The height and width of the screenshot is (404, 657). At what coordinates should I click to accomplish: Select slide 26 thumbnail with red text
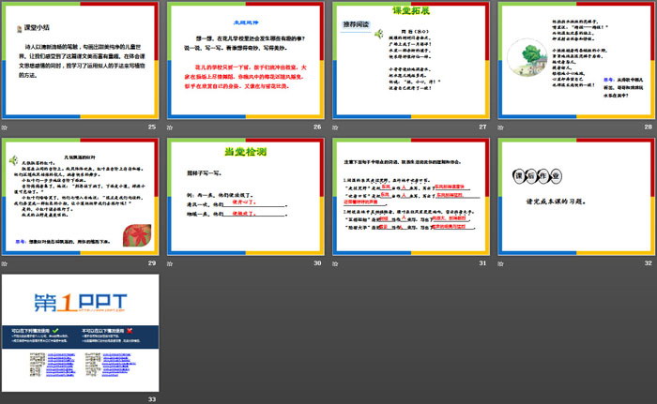click(x=246, y=60)
